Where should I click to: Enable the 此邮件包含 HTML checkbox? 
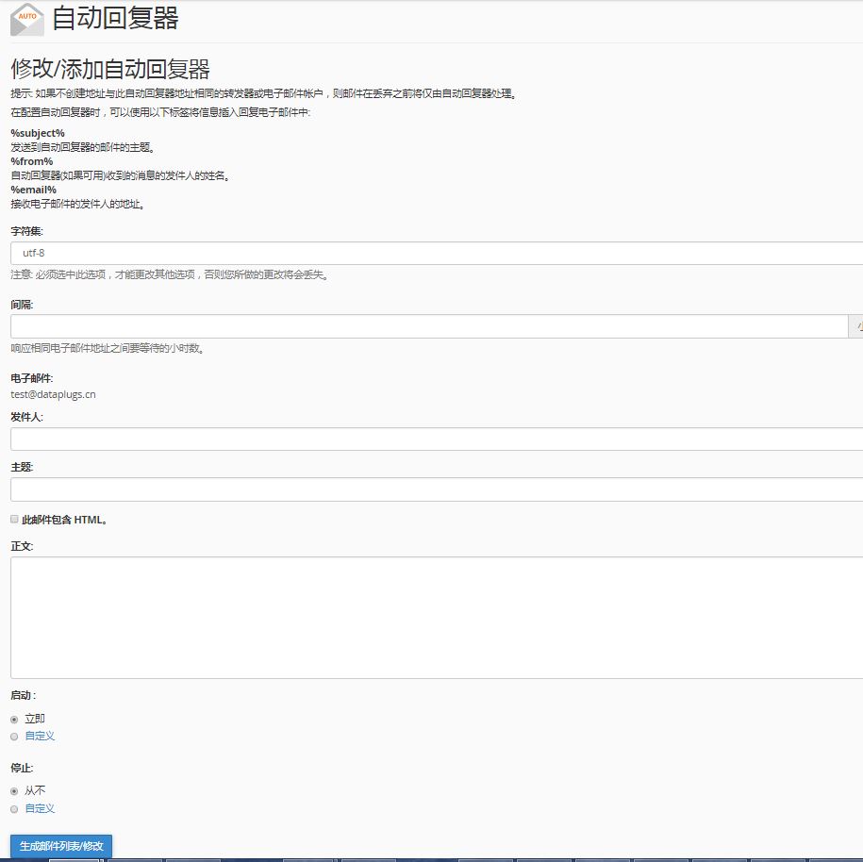pyautogui.click(x=14, y=518)
